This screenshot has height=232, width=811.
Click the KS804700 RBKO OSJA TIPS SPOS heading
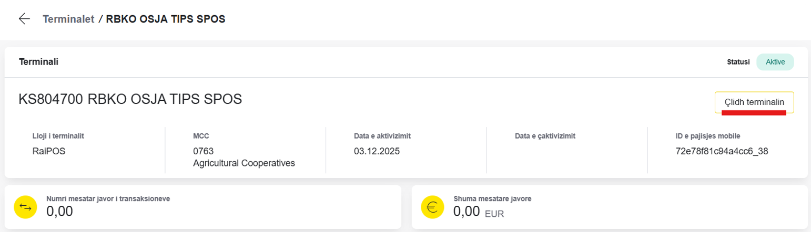pos(130,99)
